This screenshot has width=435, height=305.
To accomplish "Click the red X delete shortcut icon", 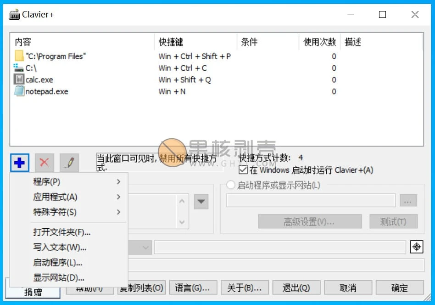I will [45, 163].
